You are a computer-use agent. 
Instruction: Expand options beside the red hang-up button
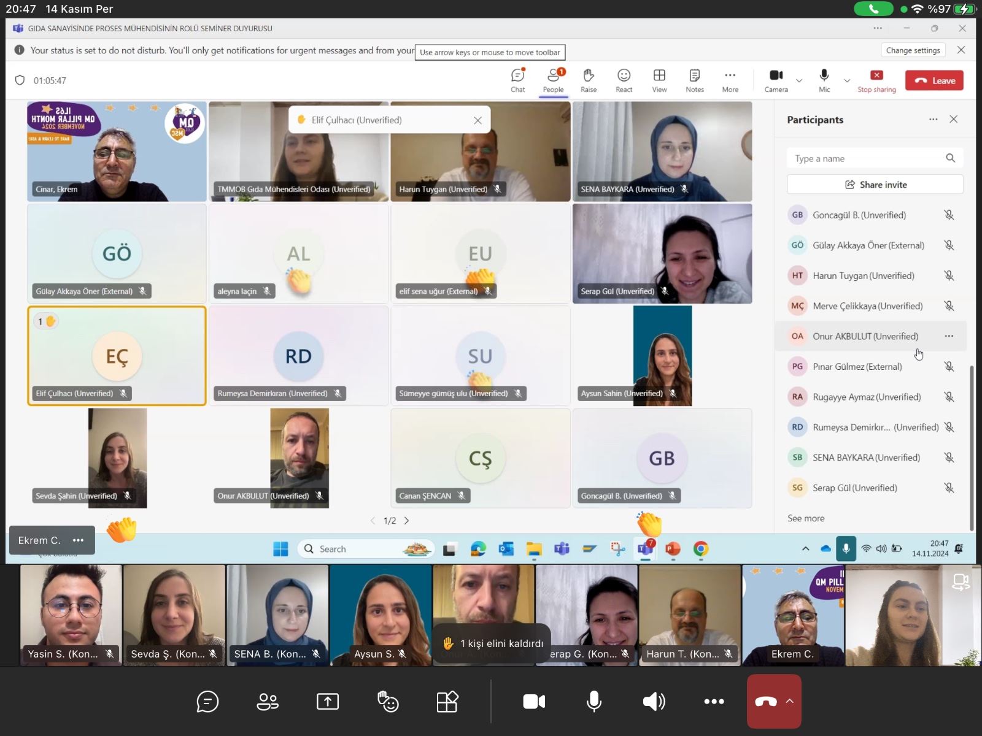[790, 701]
